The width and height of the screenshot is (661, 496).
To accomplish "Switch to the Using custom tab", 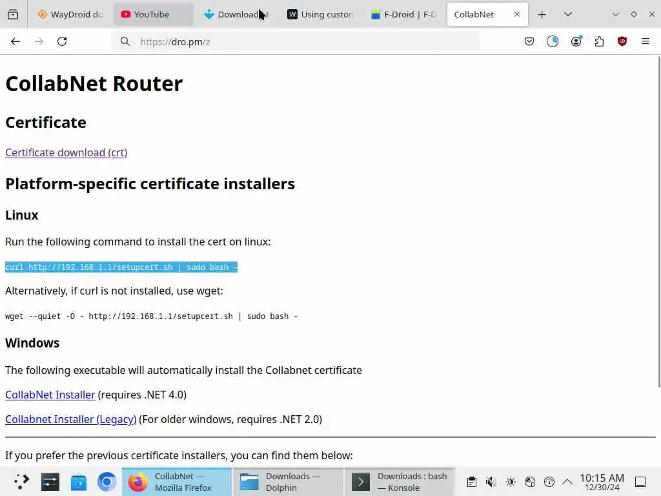I will click(321, 14).
